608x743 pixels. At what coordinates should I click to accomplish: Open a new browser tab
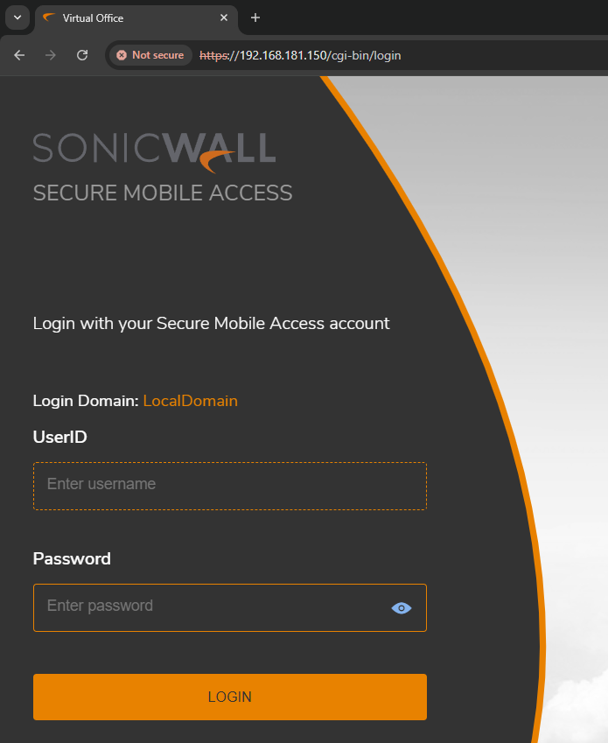(x=255, y=18)
